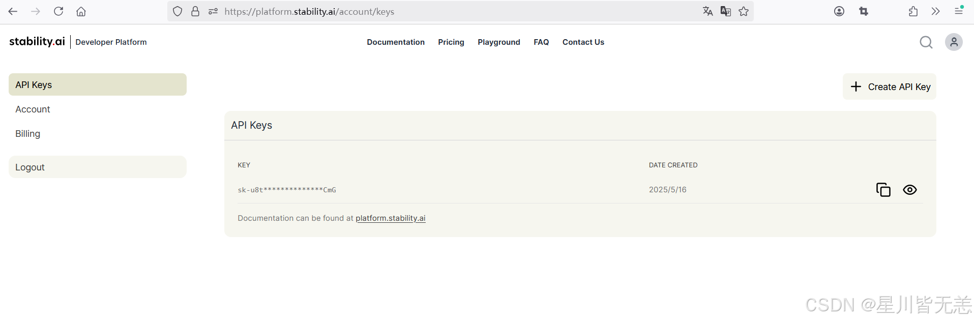Open the Contact Us page
The image size is (974, 321).
click(583, 42)
